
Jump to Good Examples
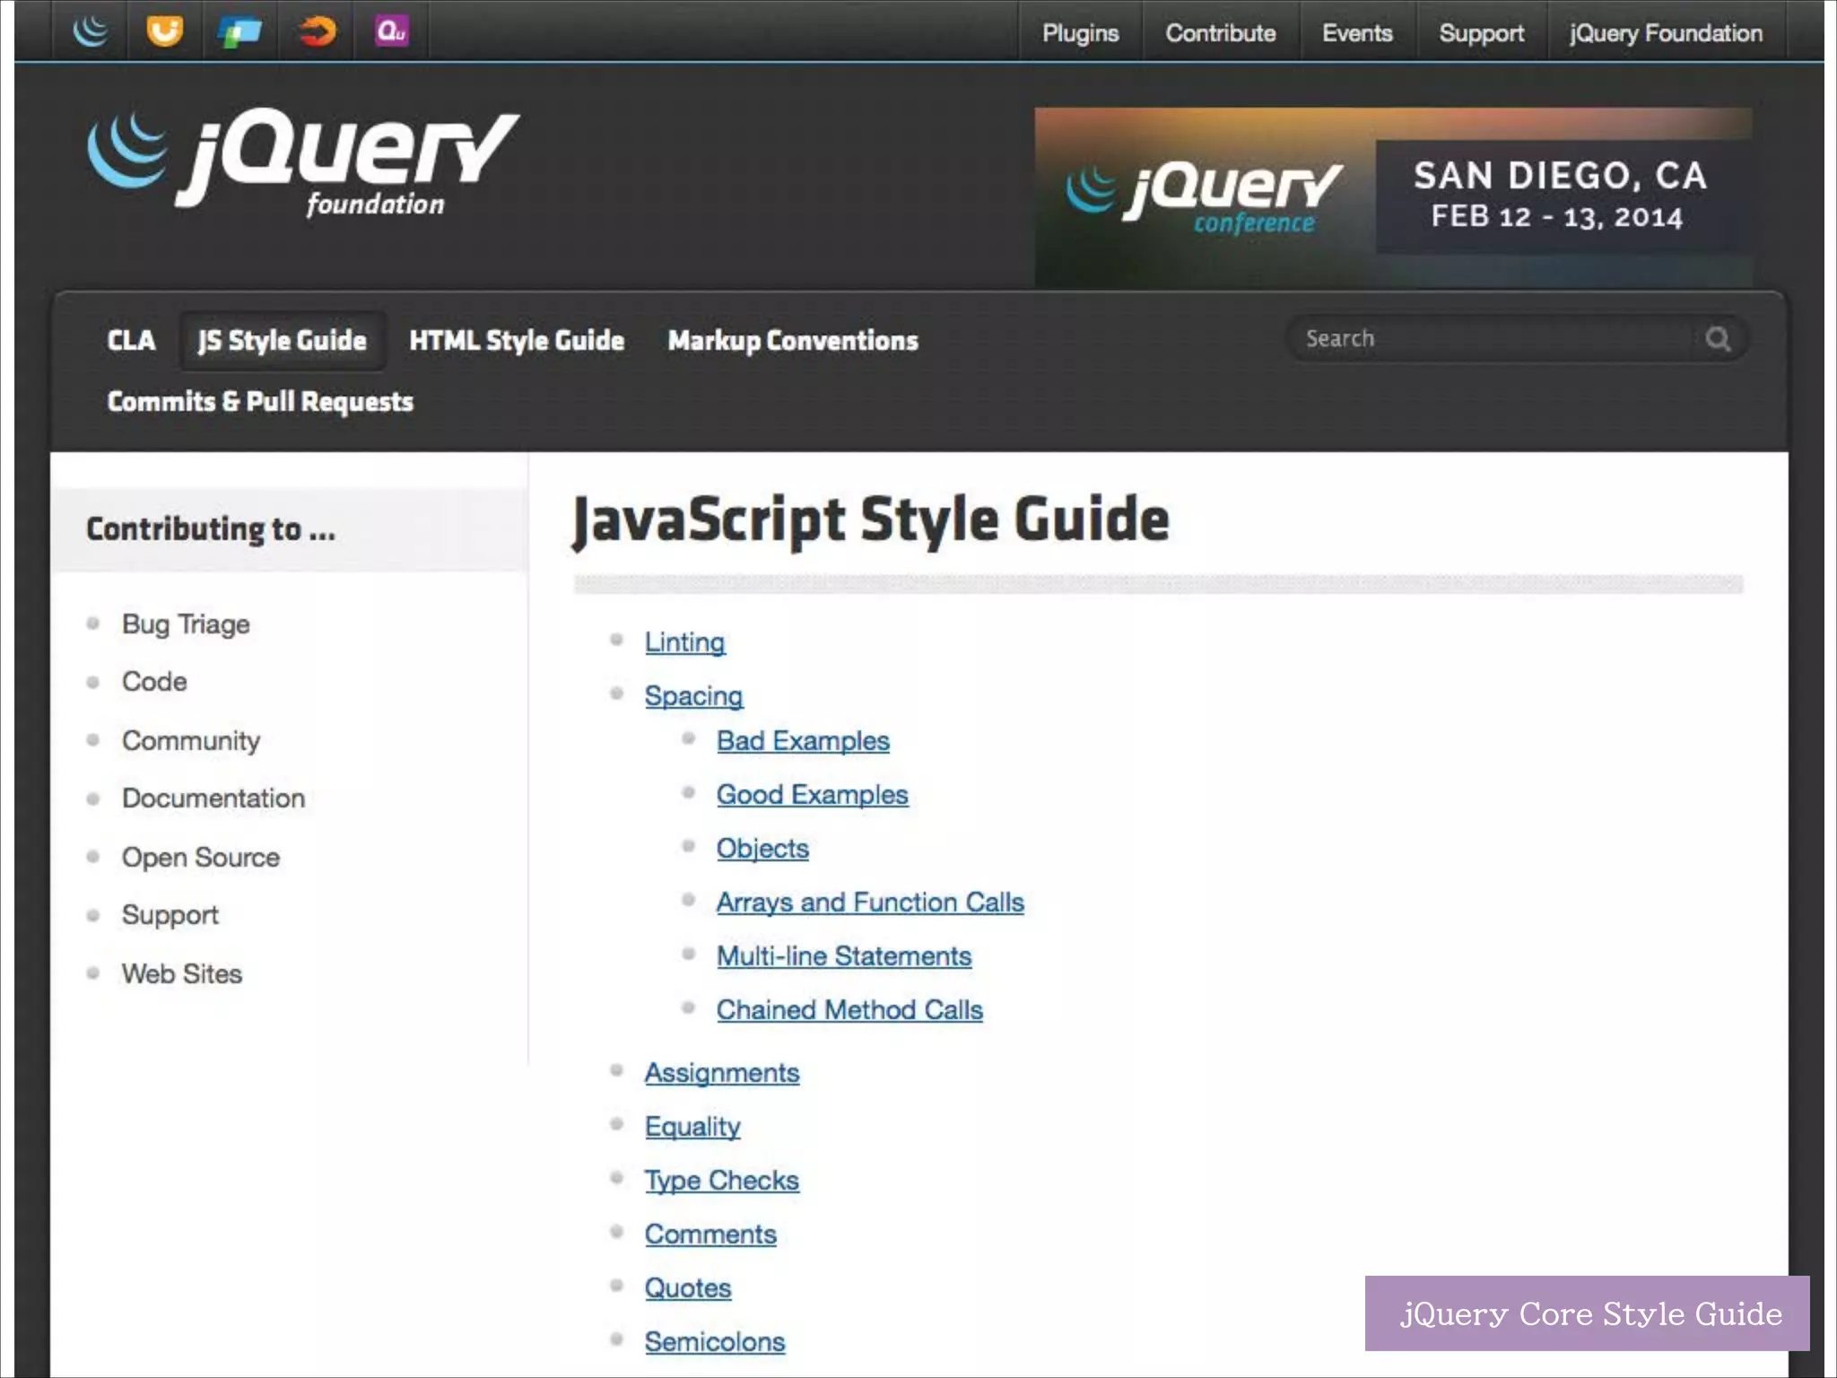point(813,795)
